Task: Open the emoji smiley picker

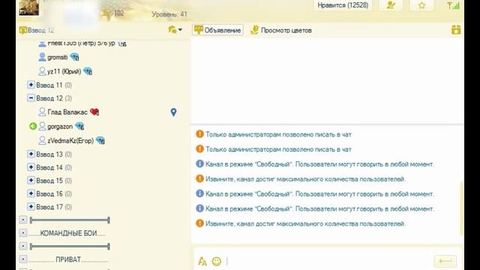Action: click(217, 261)
